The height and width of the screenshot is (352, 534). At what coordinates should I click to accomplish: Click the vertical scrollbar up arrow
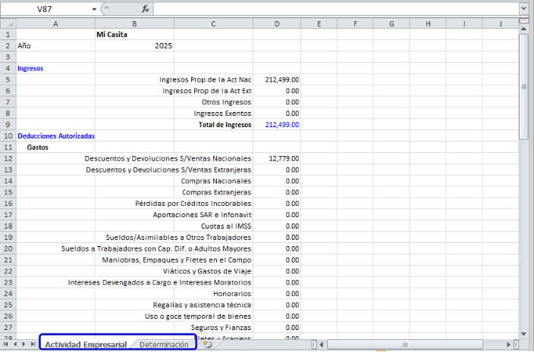pyautogui.click(x=524, y=29)
